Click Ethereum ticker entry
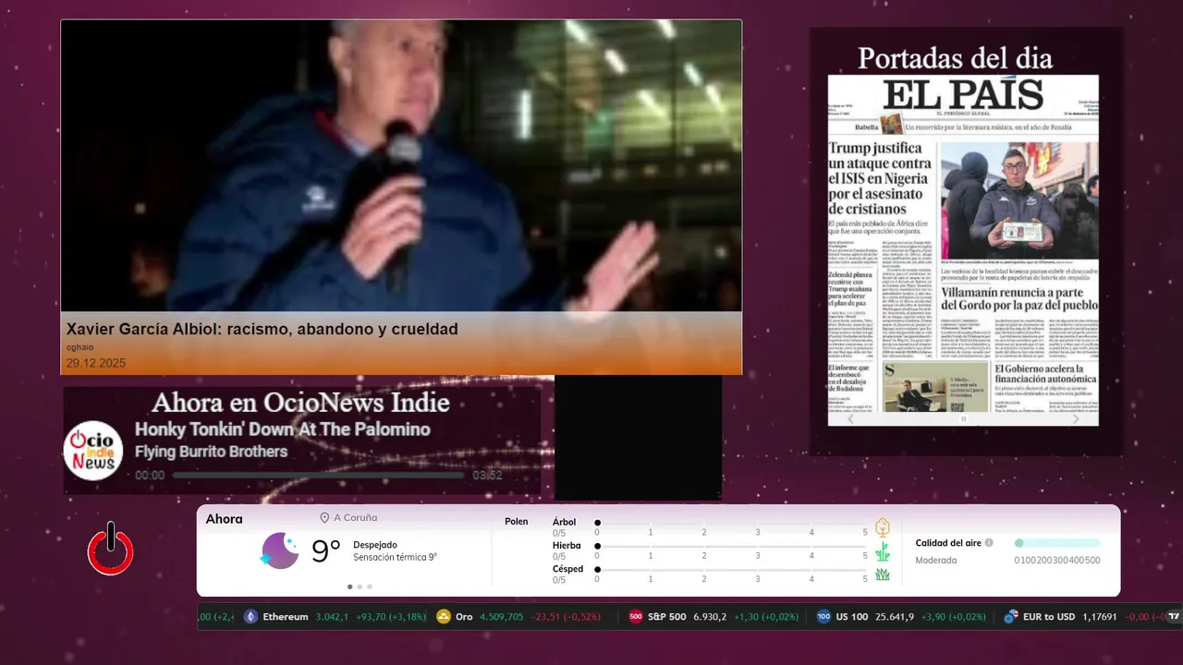The image size is (1183, 665). click(x=335, y=617)
